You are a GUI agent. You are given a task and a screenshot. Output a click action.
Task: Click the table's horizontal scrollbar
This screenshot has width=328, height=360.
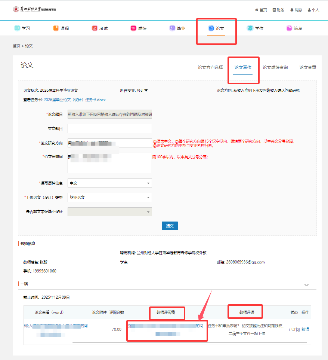(x=187, y=342)
